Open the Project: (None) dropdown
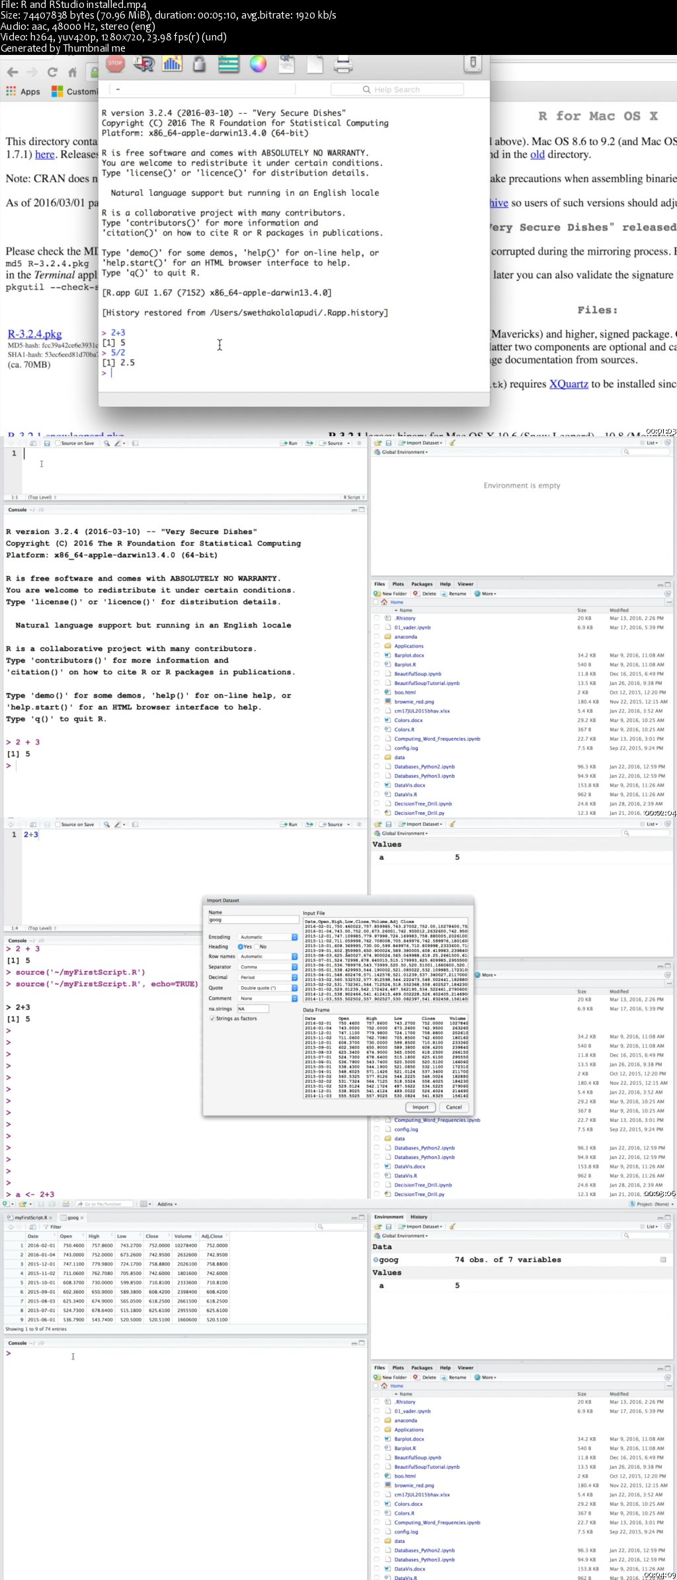This screenshot has height=1580, width=677. (651, 1204)
